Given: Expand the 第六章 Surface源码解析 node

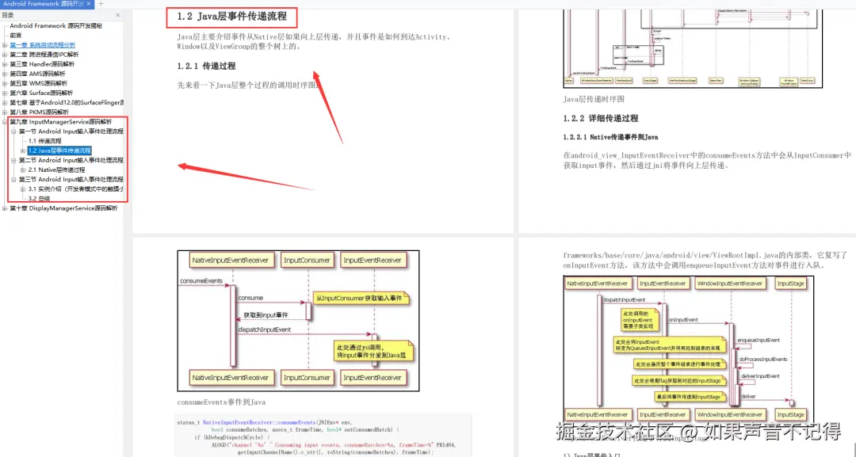Looking at the screenshot, I should point(5,93).
